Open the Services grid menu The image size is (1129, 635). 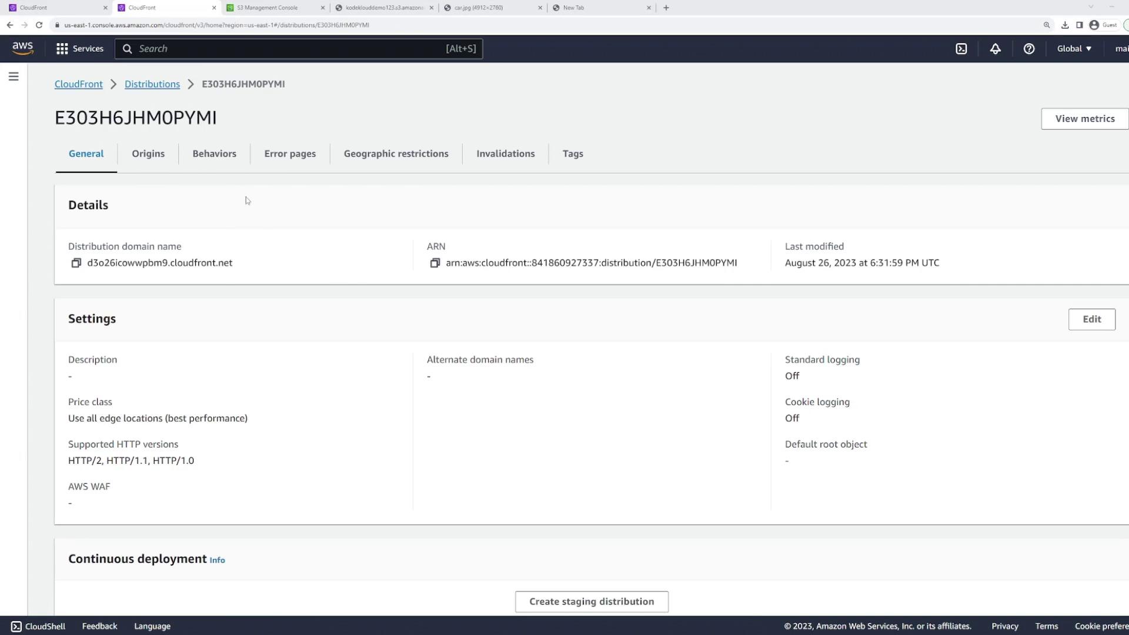(x=79, y=49)
